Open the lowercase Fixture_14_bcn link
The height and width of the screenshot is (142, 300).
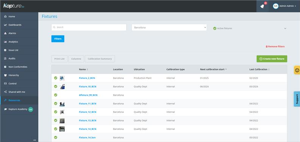[87, 137]
